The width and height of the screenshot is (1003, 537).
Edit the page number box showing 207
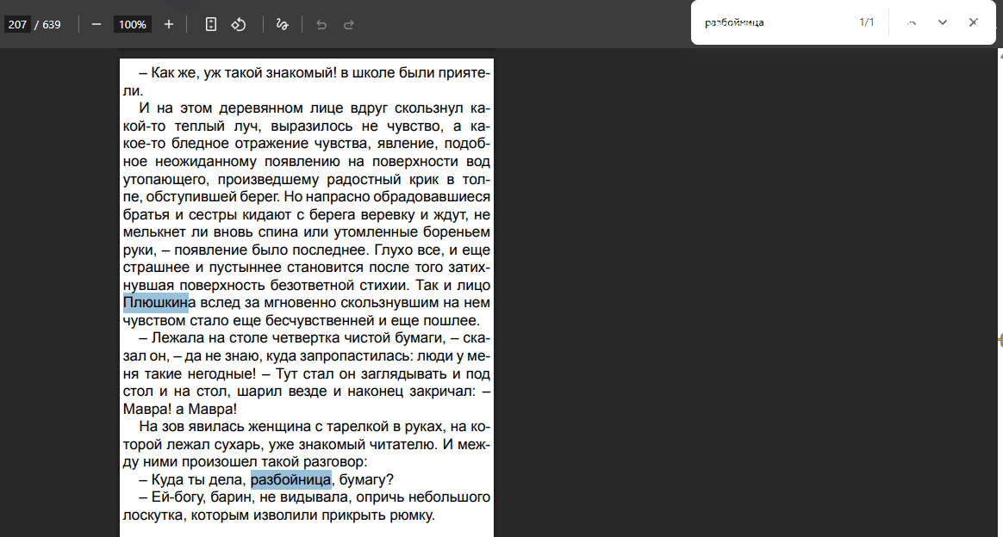coord(17,24)
